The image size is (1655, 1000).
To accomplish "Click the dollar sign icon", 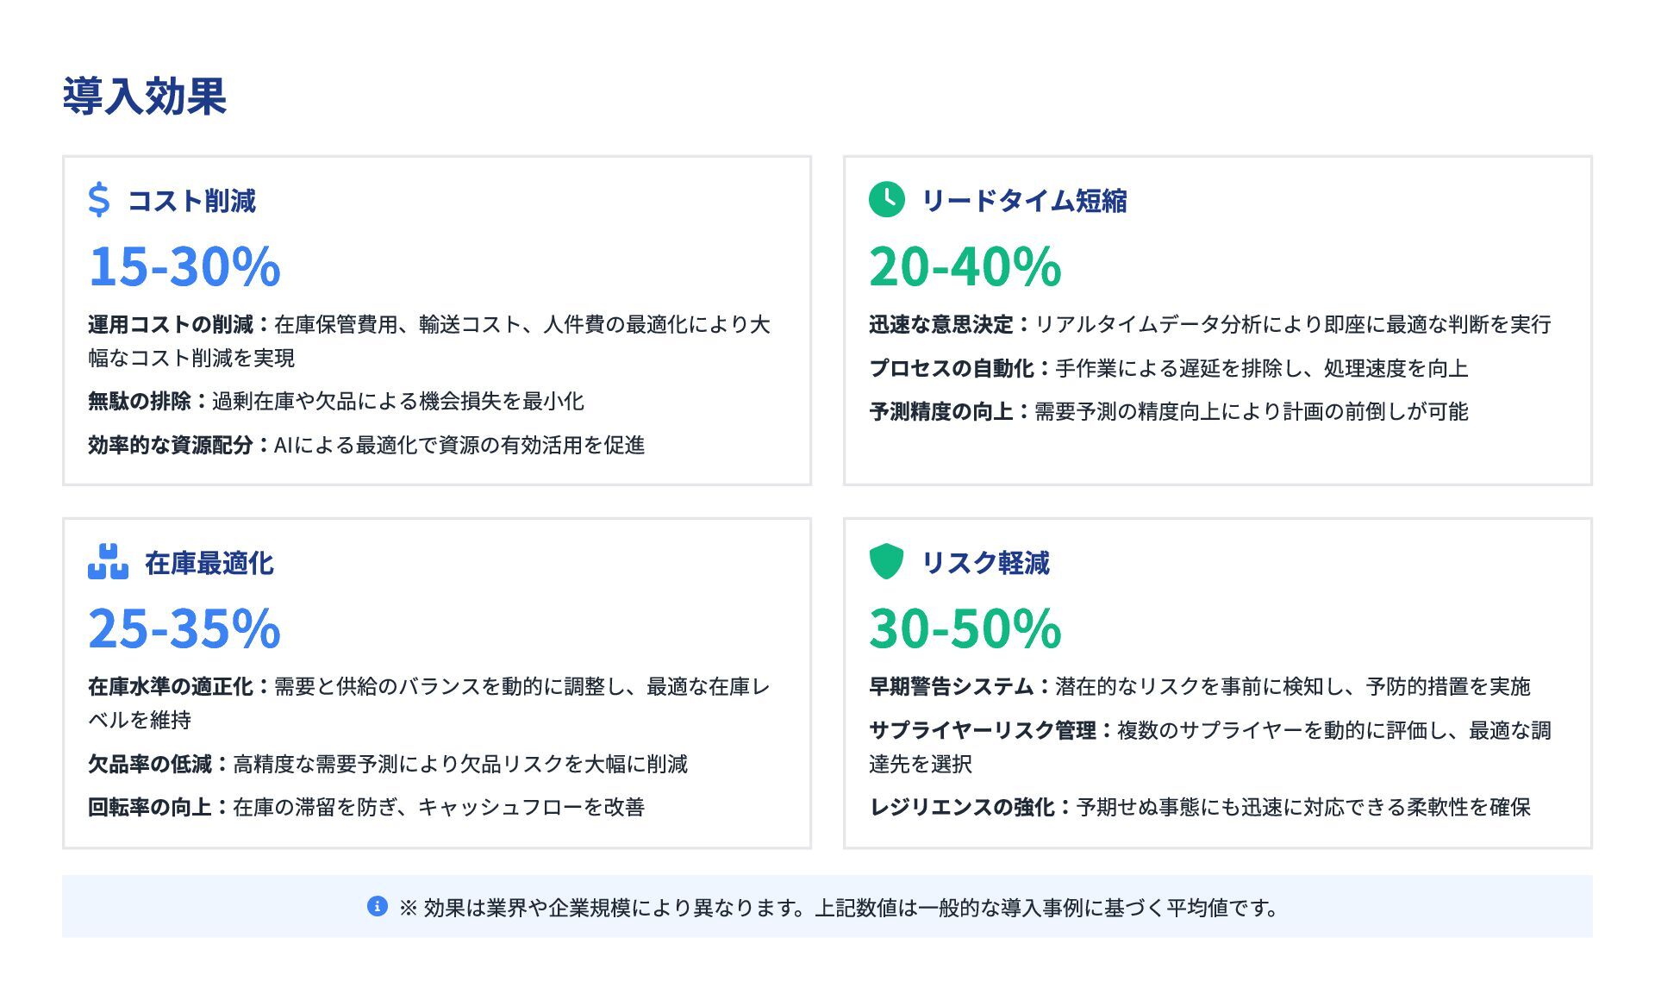I will 99,200.
